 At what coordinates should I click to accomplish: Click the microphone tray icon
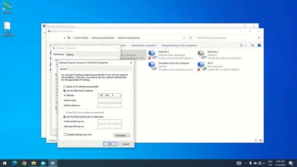coord(251,163)
